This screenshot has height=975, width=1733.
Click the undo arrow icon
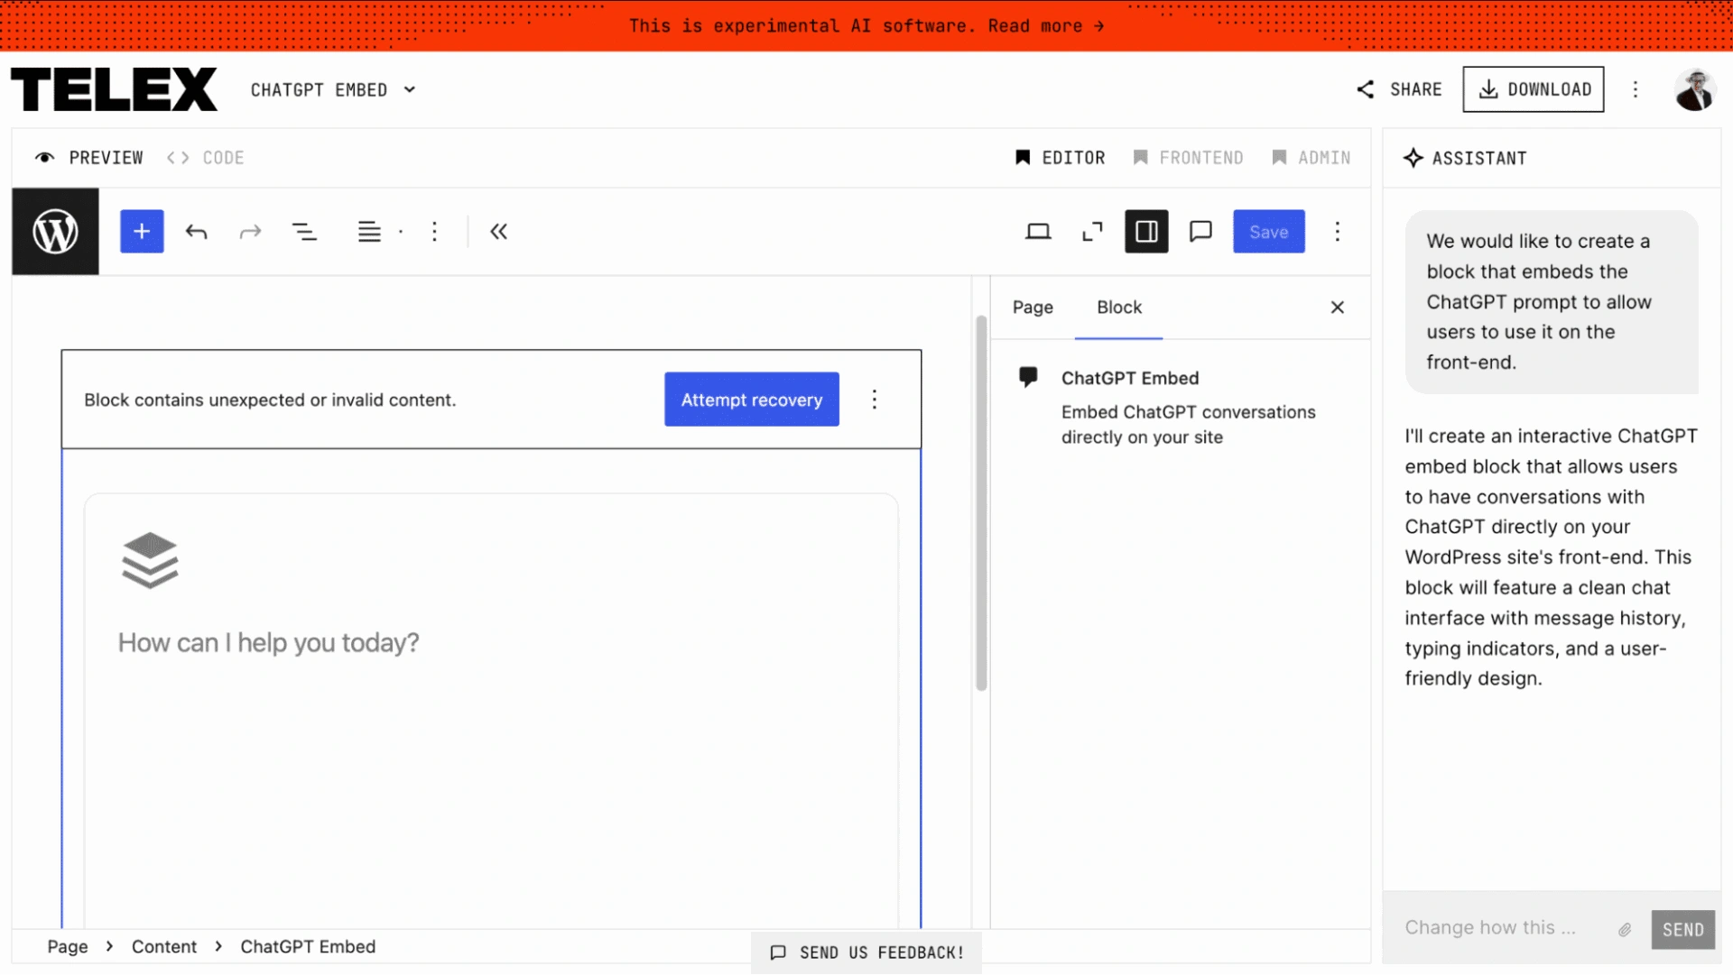coord(196,232)
